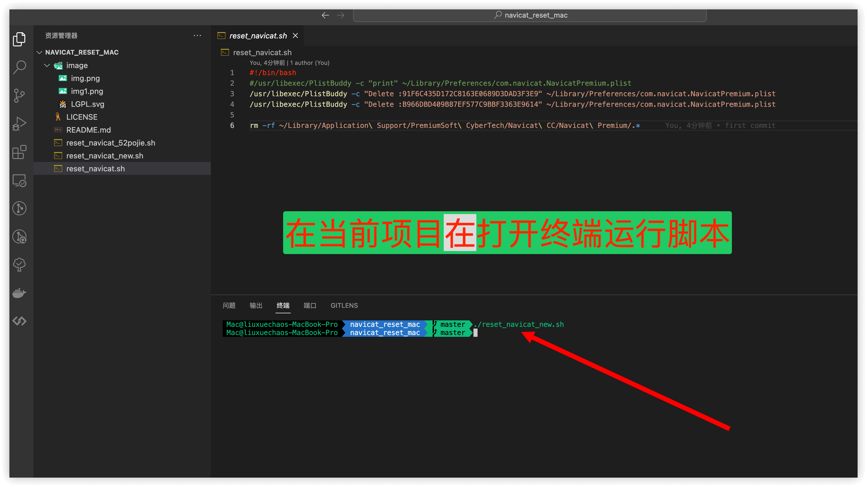Click reset_navicat_new.sh shell icon
Screen dimensions: 867x487
(58, 155)
